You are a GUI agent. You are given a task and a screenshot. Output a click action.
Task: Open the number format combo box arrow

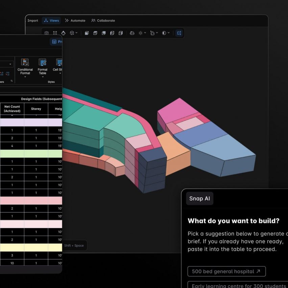(x=10, y=64)
